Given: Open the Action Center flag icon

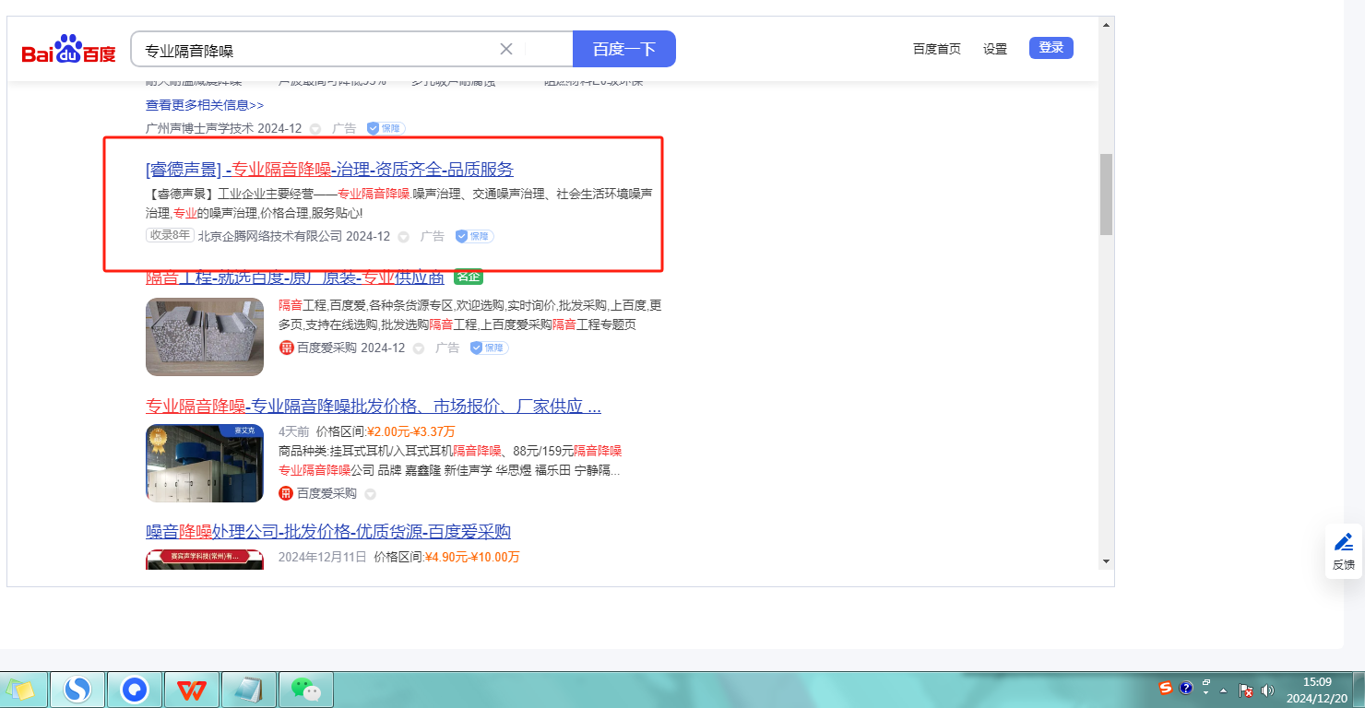Looking at the screenshot, I should (x=1245, y=690).
